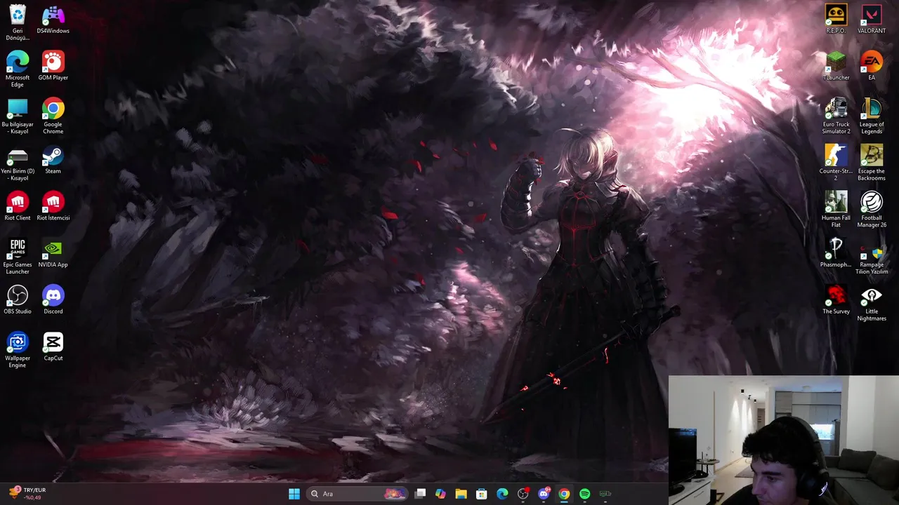Viewport: 899px width, 505px height.
Task: Click the webcam overlay thumbnail
Action: (x=783, y=440)
